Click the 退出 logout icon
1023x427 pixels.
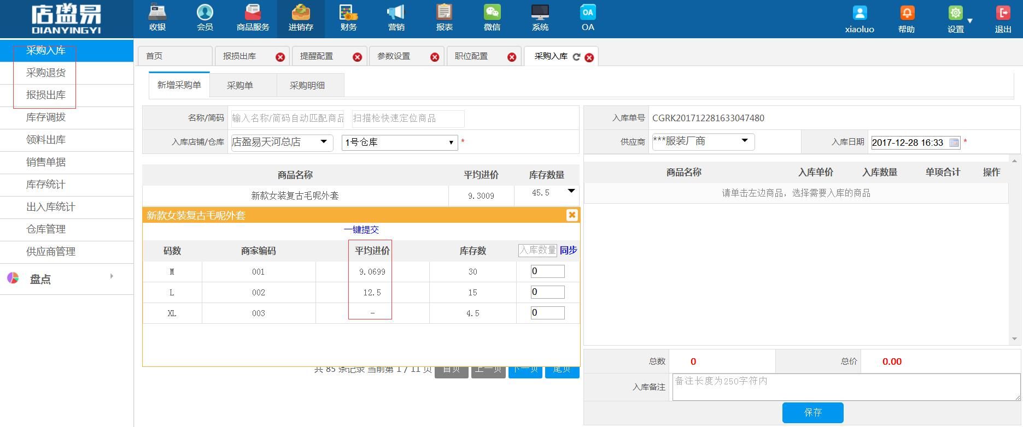[x=1003, y=13]
